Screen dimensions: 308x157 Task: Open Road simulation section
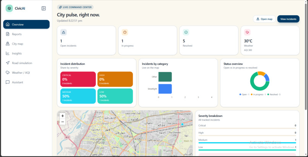point(26,63)
